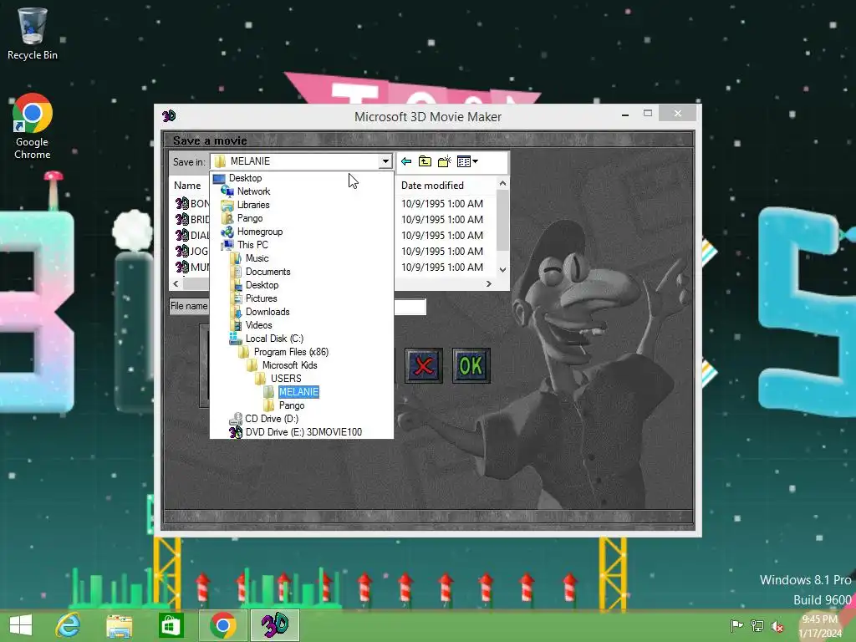The image size is (856, 642).
Task: Select the file starting with BRID
Action: point(193,220)
